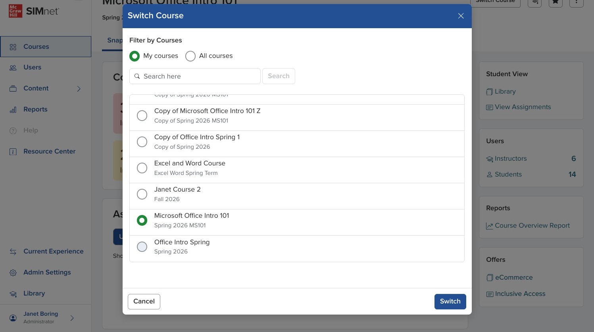The width and height of the screenshot is (594, 332).
Task: Click the Instructors cap icon
Action: pos(490,159)
